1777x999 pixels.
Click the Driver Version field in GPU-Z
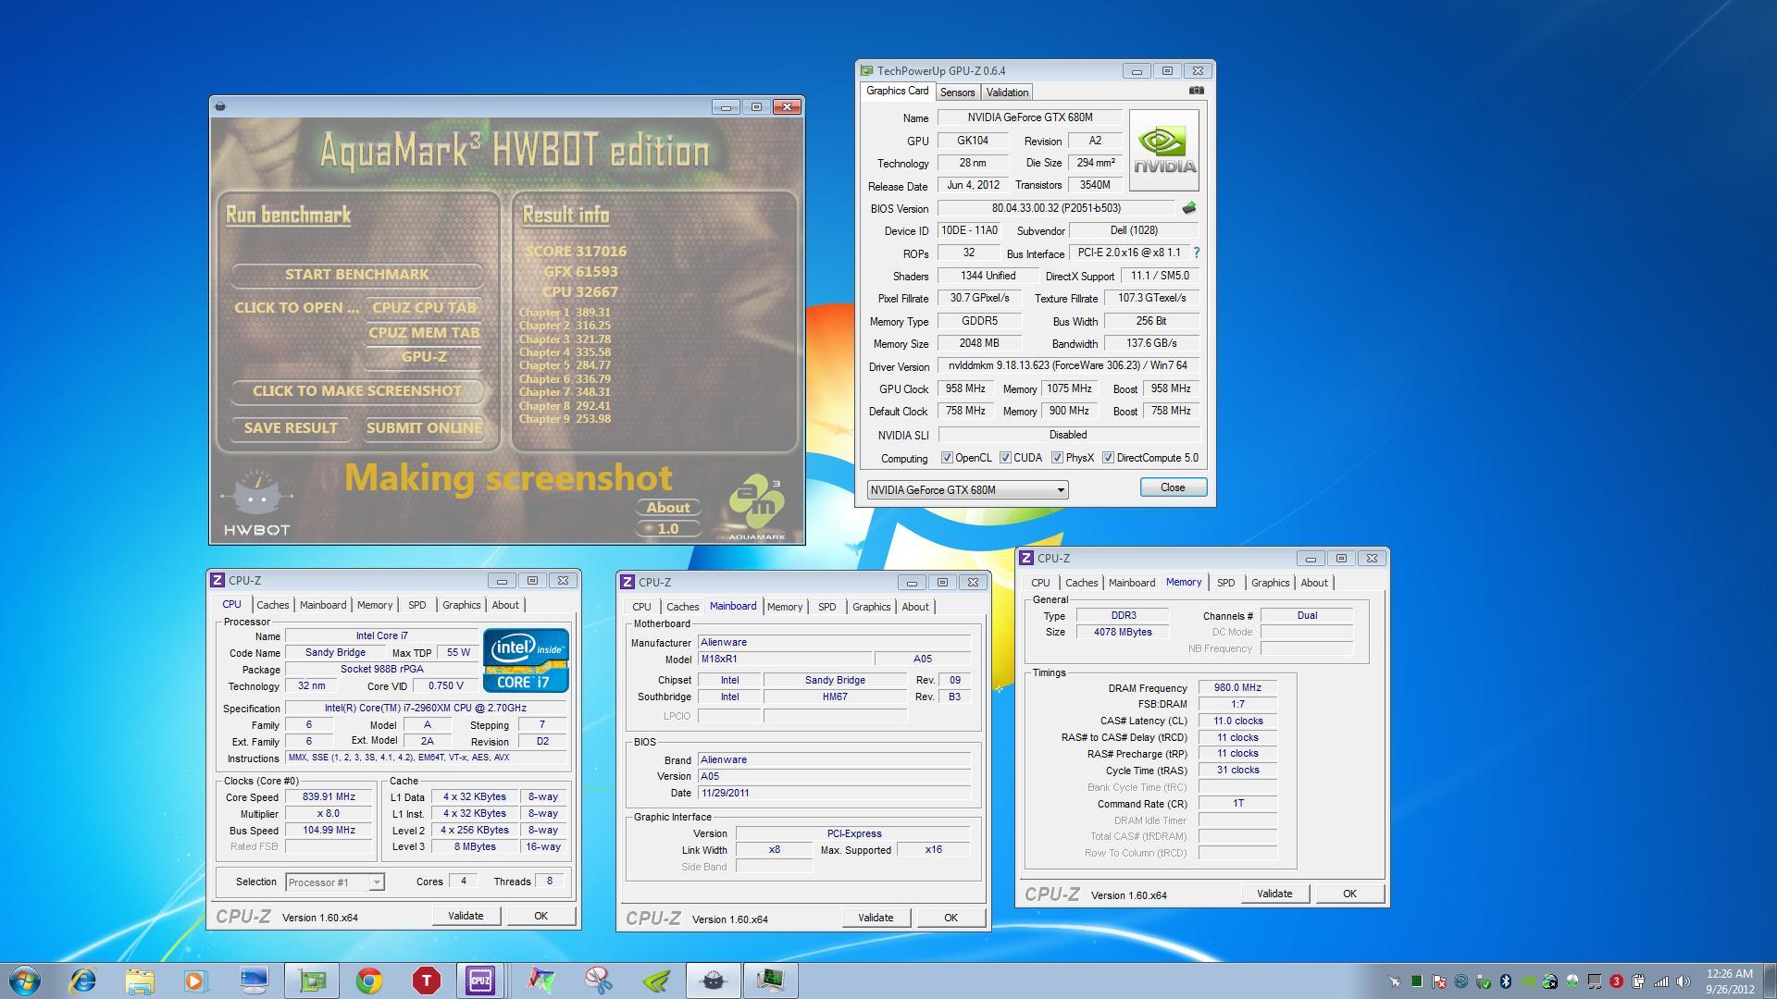click(1068, 366)
